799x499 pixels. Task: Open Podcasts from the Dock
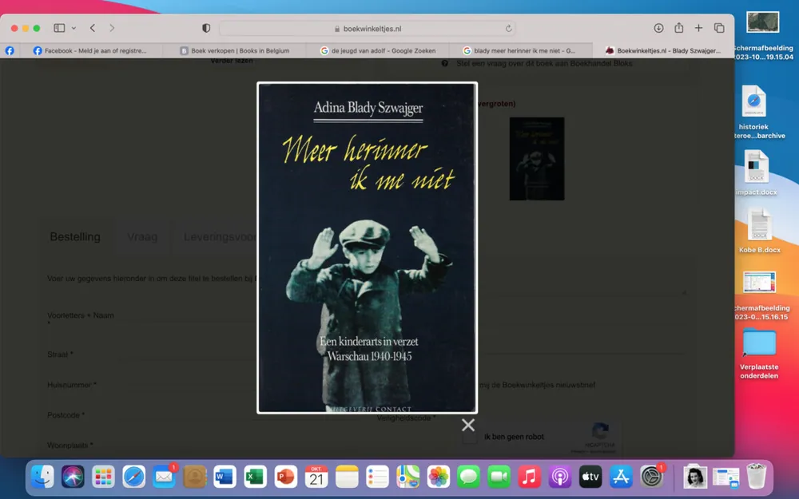click(x=560, y=477)
